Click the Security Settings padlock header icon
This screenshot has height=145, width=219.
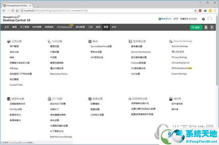pyautogui.click(x=170, y=41)
